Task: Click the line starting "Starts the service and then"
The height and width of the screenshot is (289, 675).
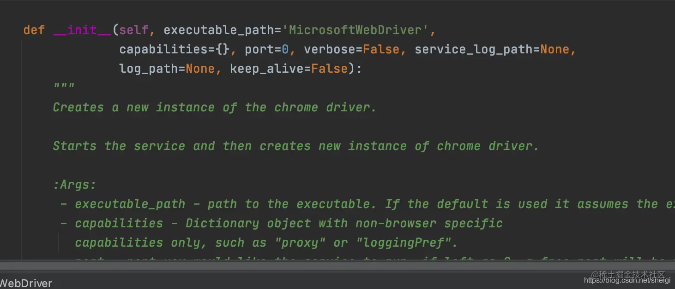Action: click(x=296, y=146)
